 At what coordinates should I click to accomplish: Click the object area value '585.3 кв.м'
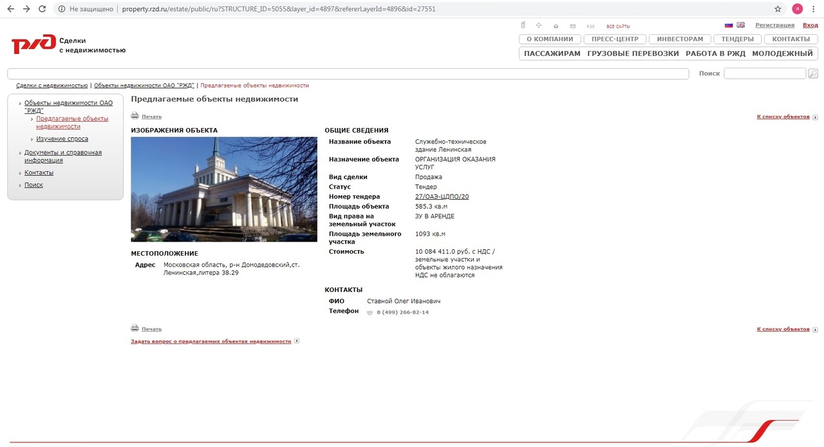pos(431,206)
